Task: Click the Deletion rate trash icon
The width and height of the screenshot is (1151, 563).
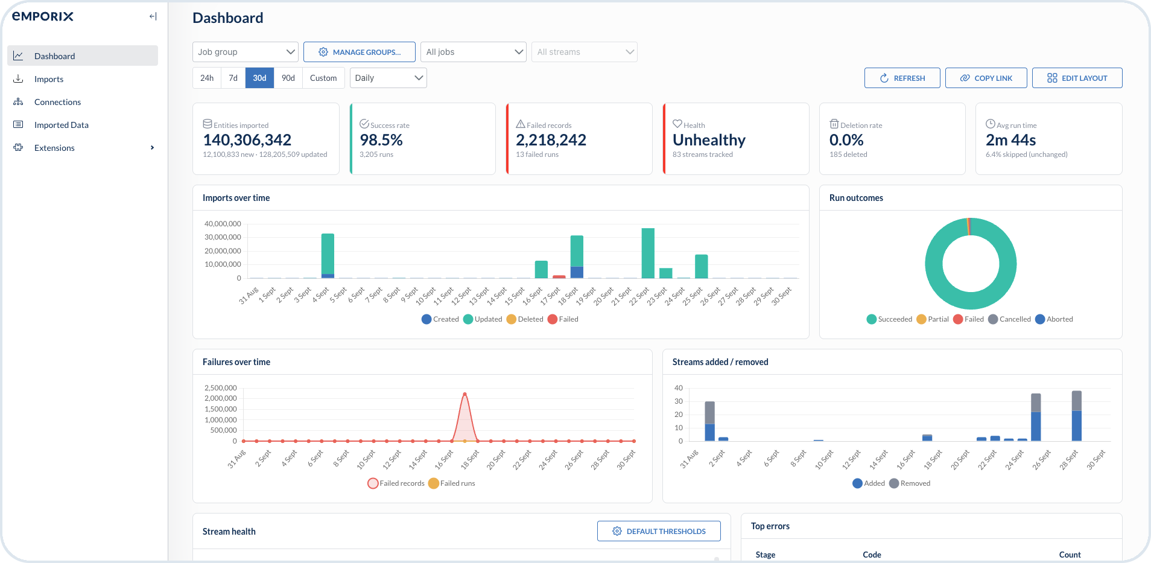Action: [834, 124]
